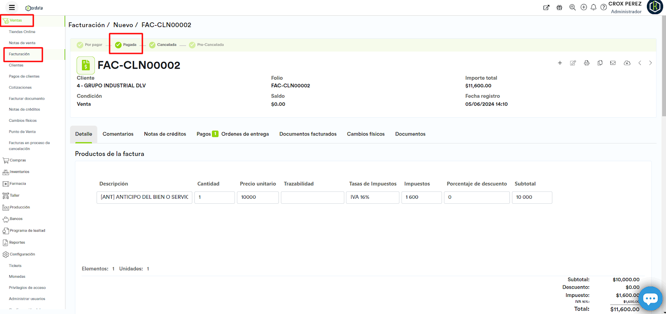Duplicate the invoice with the copy icon

click(x=600, y=63)
